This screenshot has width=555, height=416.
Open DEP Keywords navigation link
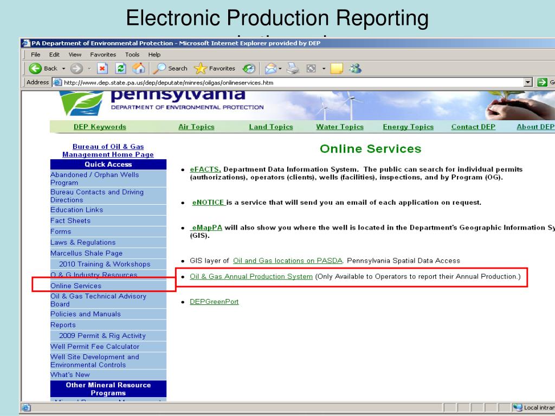[x=100, y=127]
